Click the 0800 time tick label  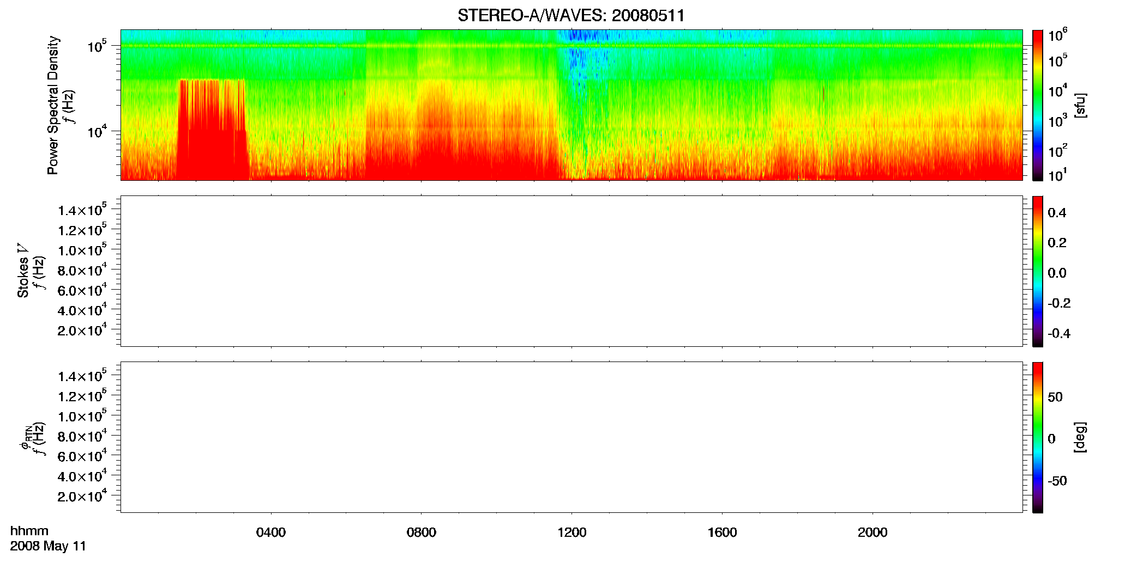421,532
